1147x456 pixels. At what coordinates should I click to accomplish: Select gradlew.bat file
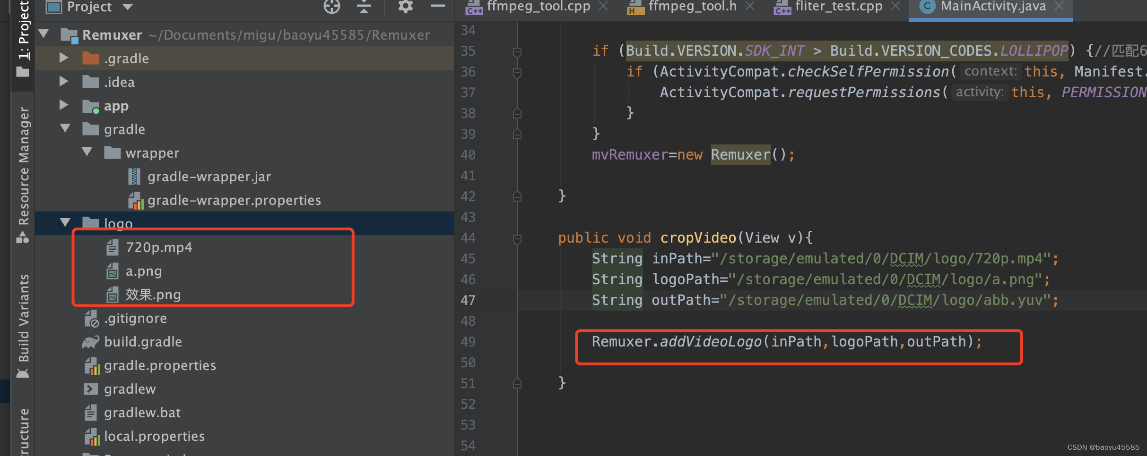click(142, 413)
